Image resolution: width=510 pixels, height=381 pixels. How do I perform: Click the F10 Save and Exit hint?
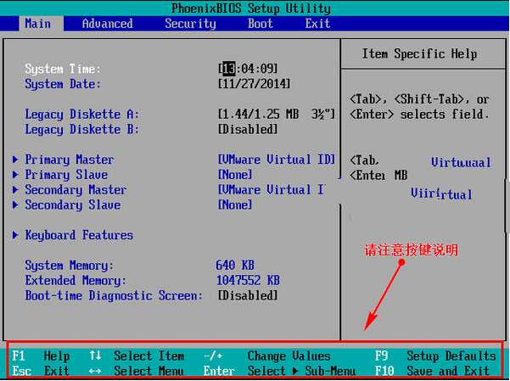point(432,371)
